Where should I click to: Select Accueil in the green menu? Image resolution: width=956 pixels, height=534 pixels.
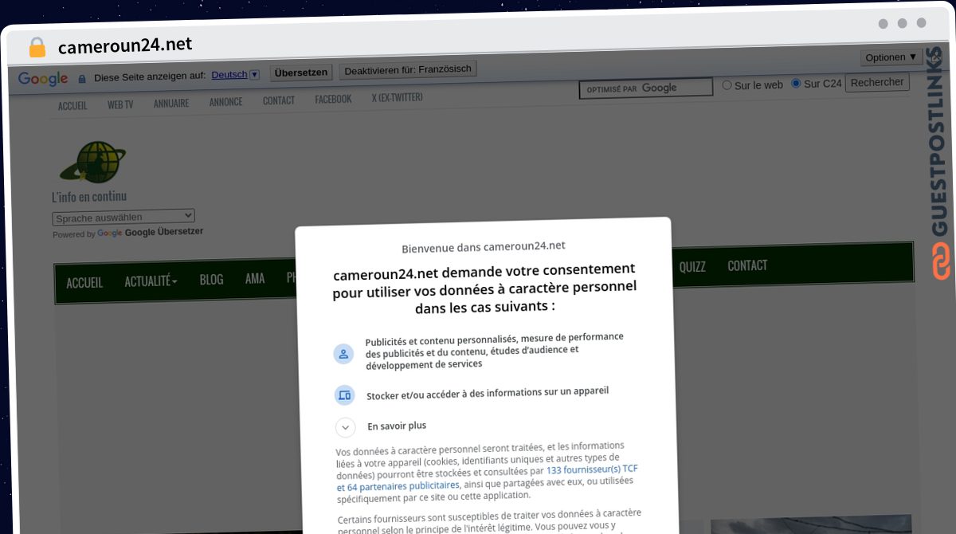[84, 283]
